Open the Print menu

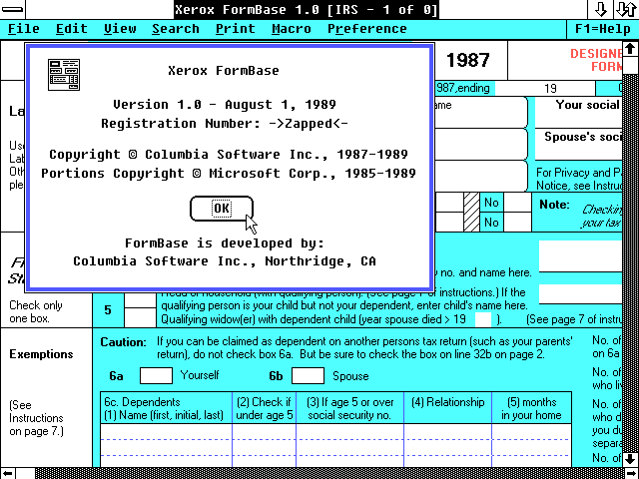pyautogui.click(x=236, y=29)
